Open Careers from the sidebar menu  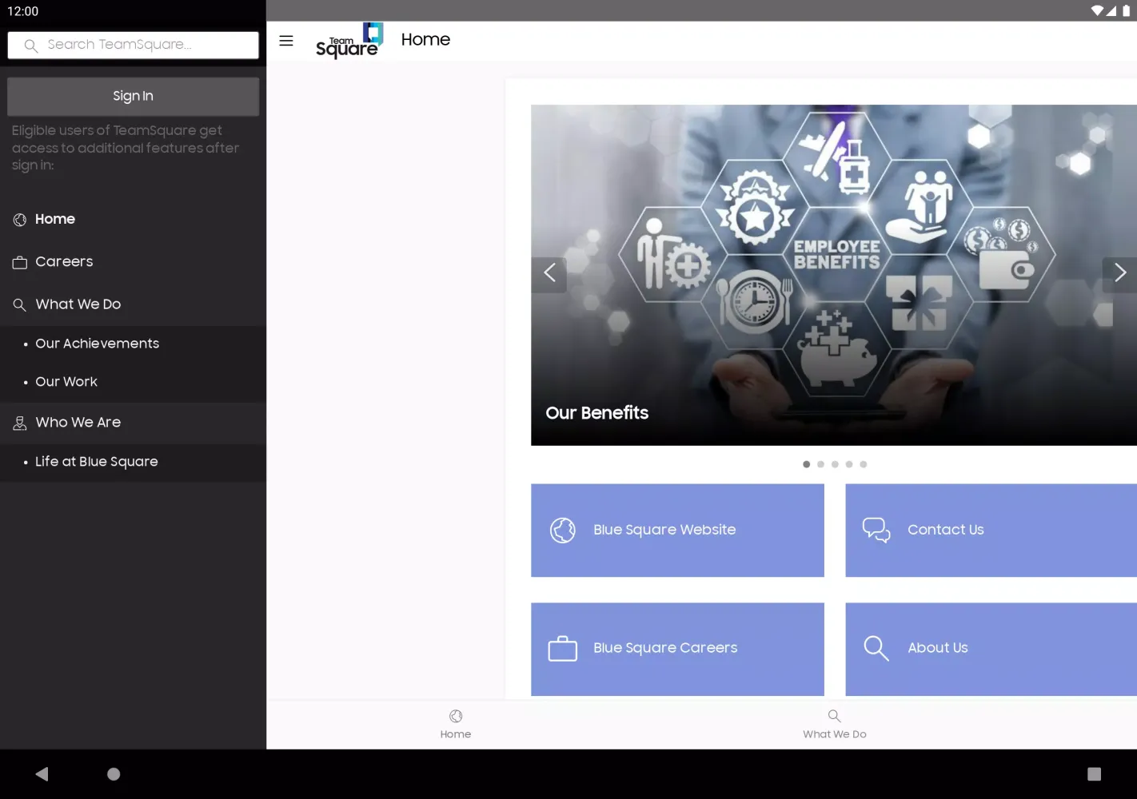click(64, 262)
